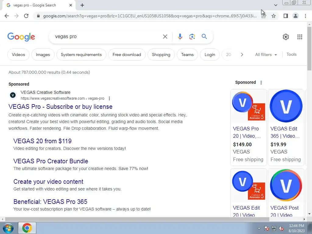Image resolution: width=312 pixels, height=234 pixels.
Task: Click into the vegas pro search field
Action: tap(108, 37)
